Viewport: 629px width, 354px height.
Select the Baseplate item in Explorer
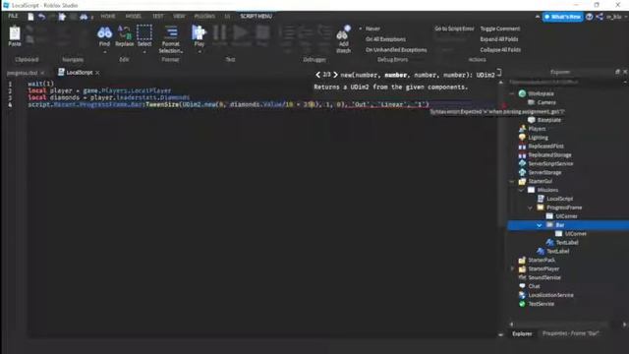pyautogui.click(x=548, y=120)
